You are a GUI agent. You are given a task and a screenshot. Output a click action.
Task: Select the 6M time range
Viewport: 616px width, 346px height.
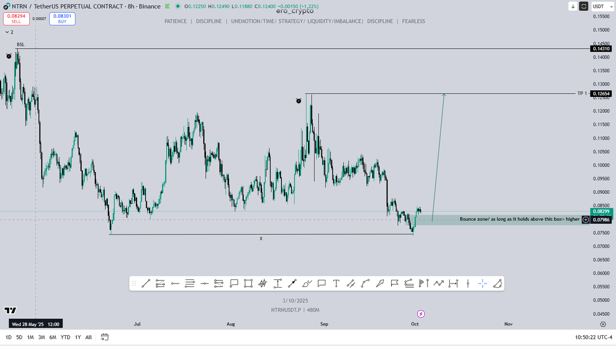tap(53, 337)
